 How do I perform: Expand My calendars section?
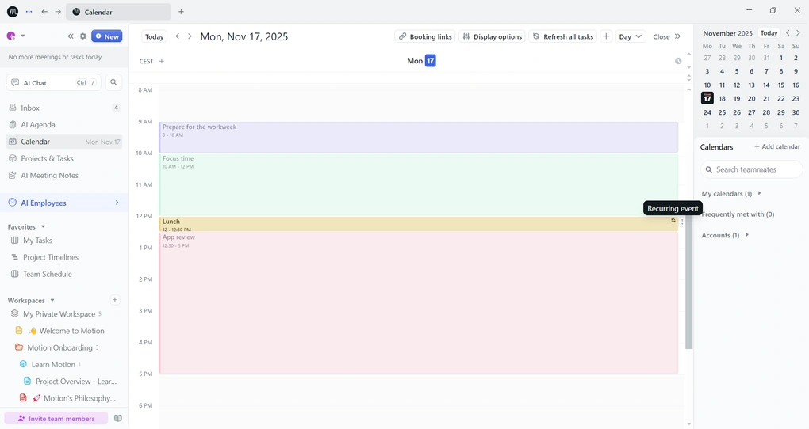coord(759,193)
